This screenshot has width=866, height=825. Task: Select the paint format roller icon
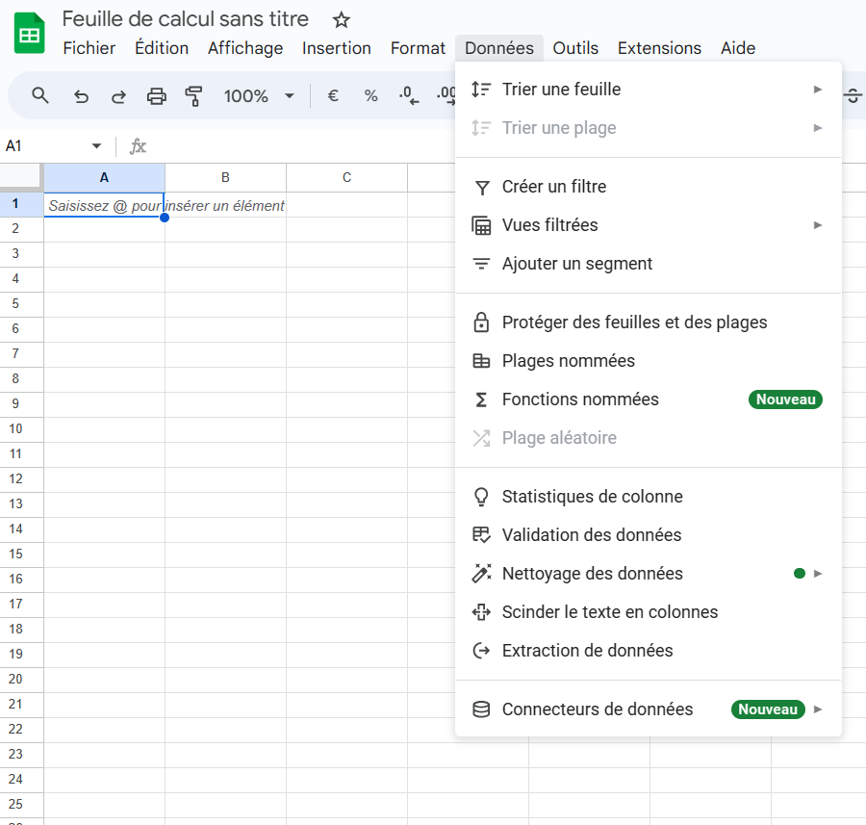point(193,96)
